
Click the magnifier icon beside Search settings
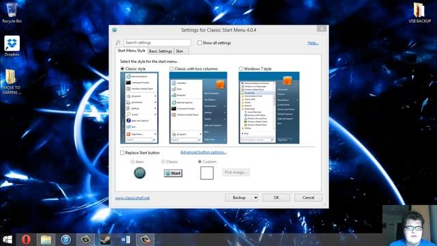[x=118, y=42]
